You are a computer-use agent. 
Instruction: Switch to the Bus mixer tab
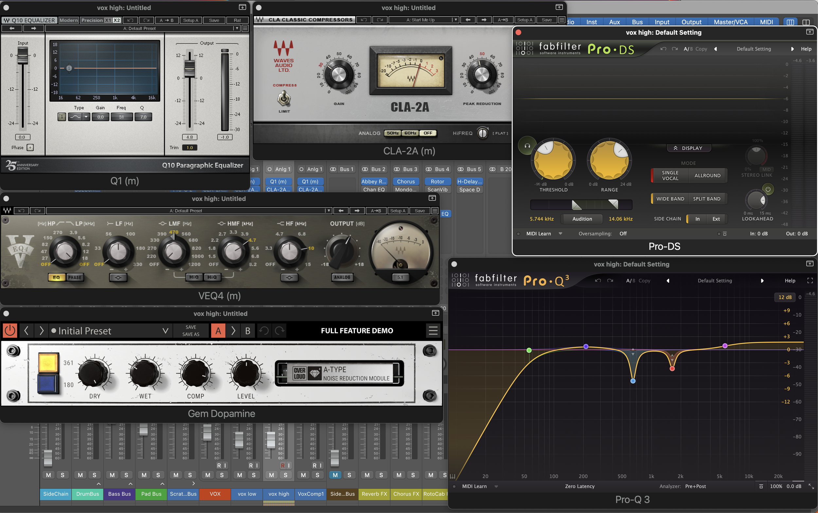tap(637, 22)
